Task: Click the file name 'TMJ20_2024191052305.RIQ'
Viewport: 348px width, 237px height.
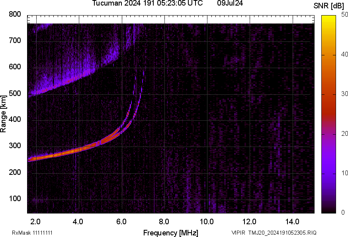Action: pos(282,233)
